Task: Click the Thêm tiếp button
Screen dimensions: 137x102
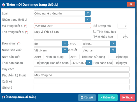Action: tap(108, 98)
